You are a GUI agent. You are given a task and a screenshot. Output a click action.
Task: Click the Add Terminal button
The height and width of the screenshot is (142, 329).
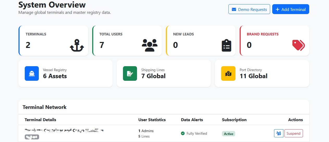290,9
